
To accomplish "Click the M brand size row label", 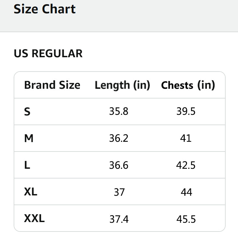I will [29, 139].
